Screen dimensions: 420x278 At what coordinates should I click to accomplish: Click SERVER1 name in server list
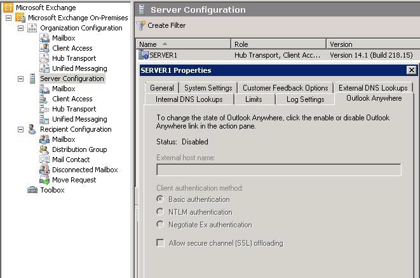163,55
